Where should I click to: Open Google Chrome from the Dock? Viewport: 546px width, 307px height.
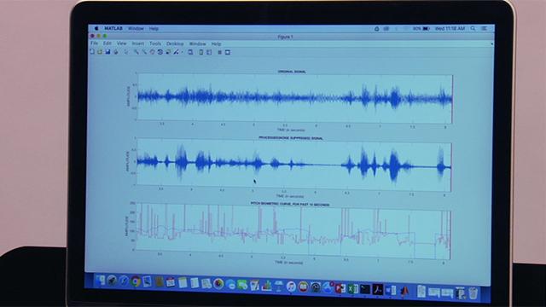coord(136,281)
